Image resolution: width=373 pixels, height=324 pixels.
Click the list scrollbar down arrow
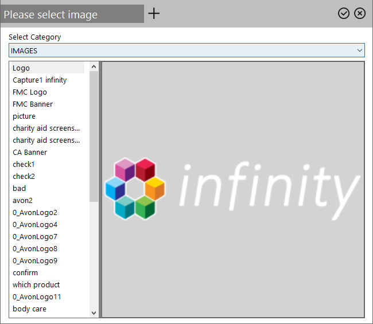coord(94,313)
